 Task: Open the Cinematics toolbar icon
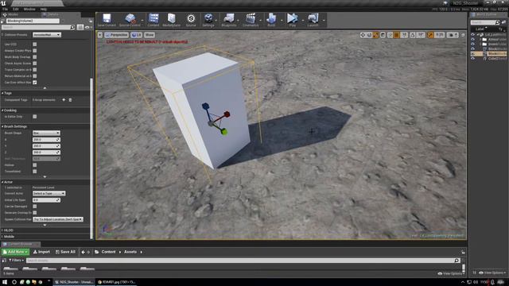[251, 20]
